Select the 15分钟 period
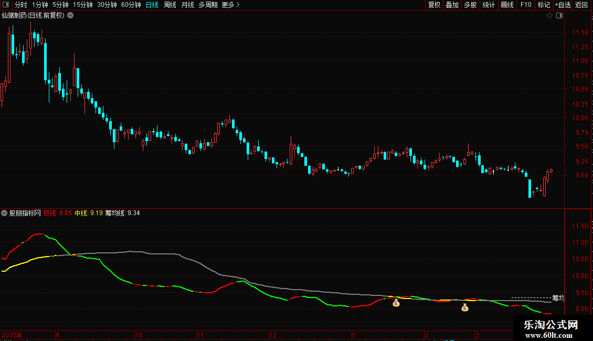The width and height of the screenshot is (593, 341). [83, 5]
